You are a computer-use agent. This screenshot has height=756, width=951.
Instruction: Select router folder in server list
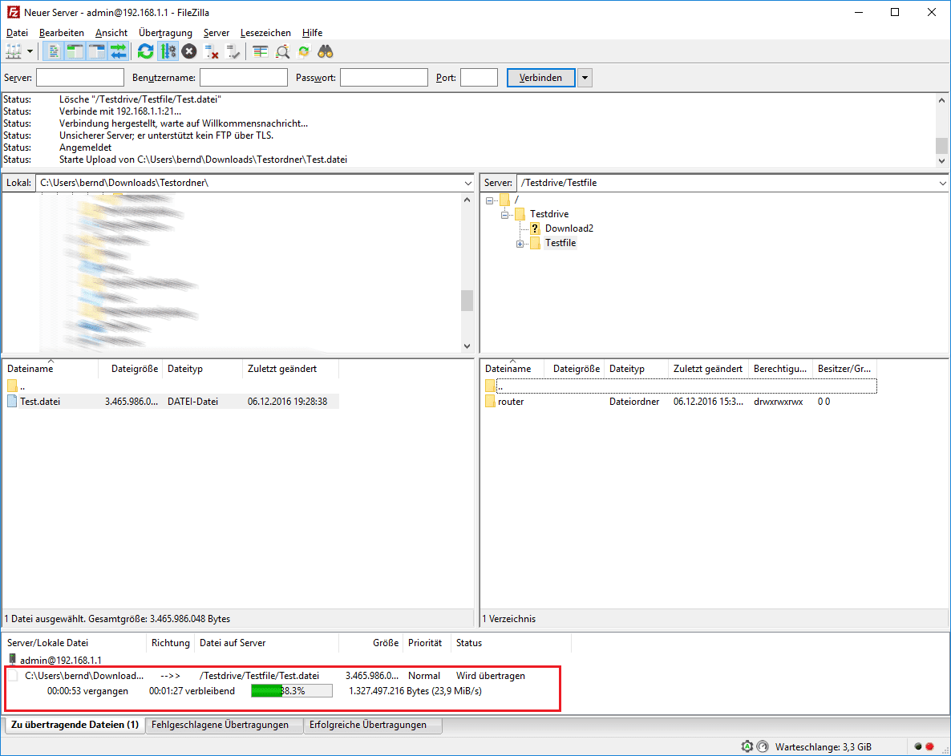(x=511, y=402)
